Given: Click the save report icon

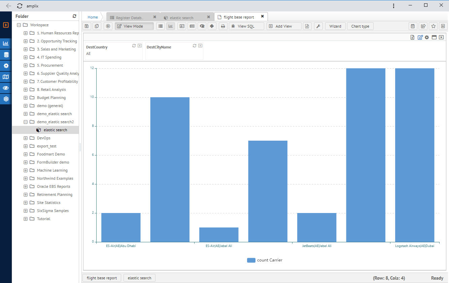Looking at the screenshot, I should [87, 26].
